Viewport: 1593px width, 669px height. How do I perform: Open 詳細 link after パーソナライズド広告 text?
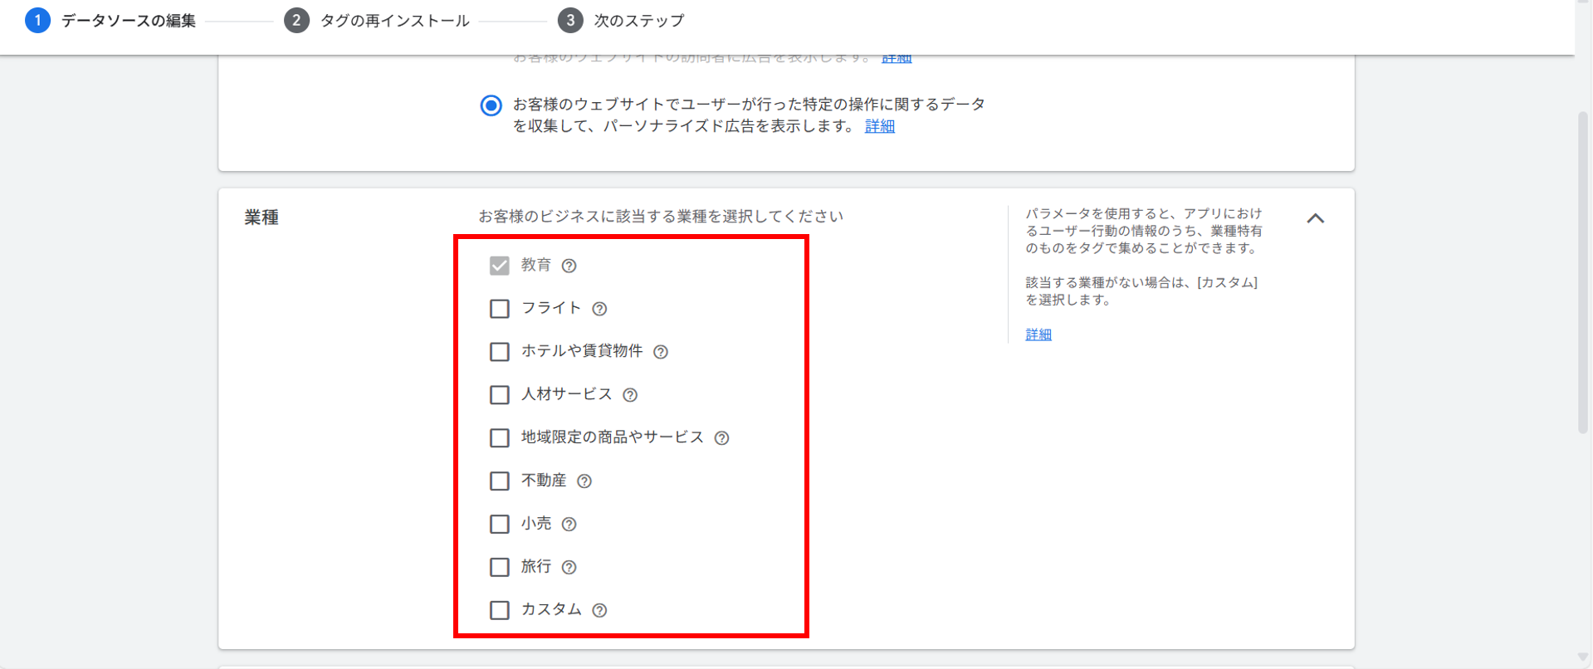pos(880,126)
